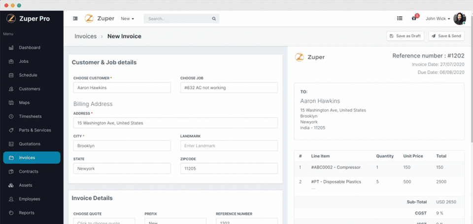Open the Choose Quote selector
The image size is (473, 224).
tap(104, 221)
